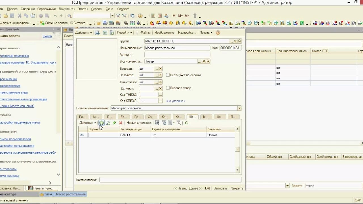The image size is (363, 204).
Task: Toggle the Весовой товар checkbox
Action: pyautogui.click(x=168, y=88)
